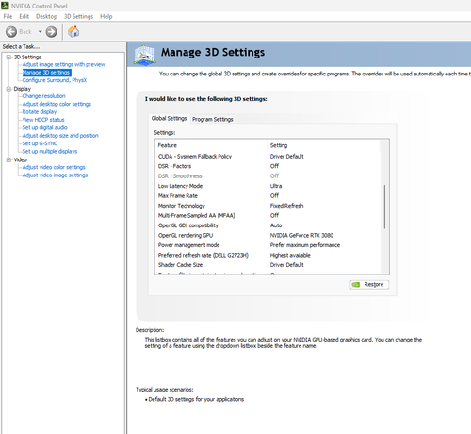The width and height of the screenshot is (471, 434).
Task: Select the Shader Cache Size row
Action: tap(268, 265)
